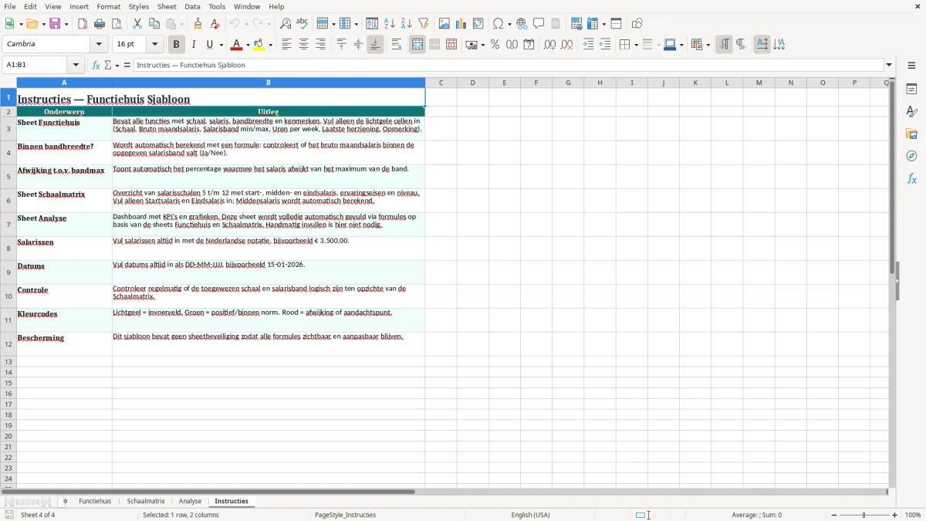This screenshot has height=521, width=926.
Task: Click Font Color red swatch
Action: tap(237, 45)
